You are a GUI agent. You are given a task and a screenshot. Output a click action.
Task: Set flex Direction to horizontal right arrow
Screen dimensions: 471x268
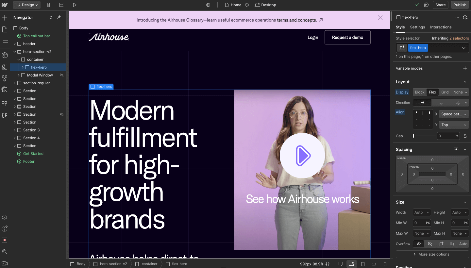click(x=422, y=103)
